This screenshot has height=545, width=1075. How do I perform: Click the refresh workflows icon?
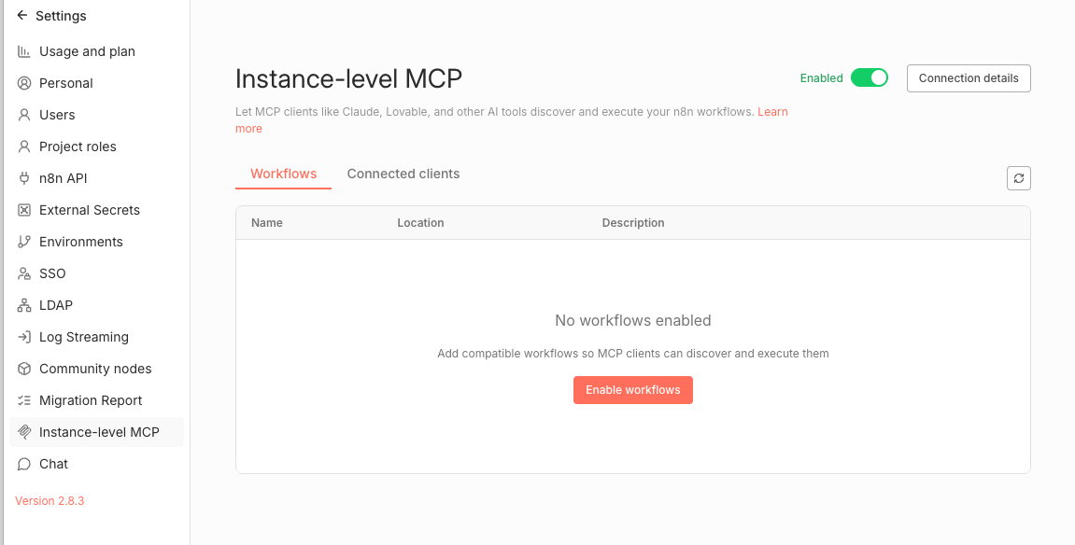[x=1018, y=178]
